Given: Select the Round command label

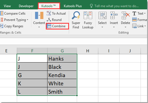Looking at the screenshot, I should [57, 20].
